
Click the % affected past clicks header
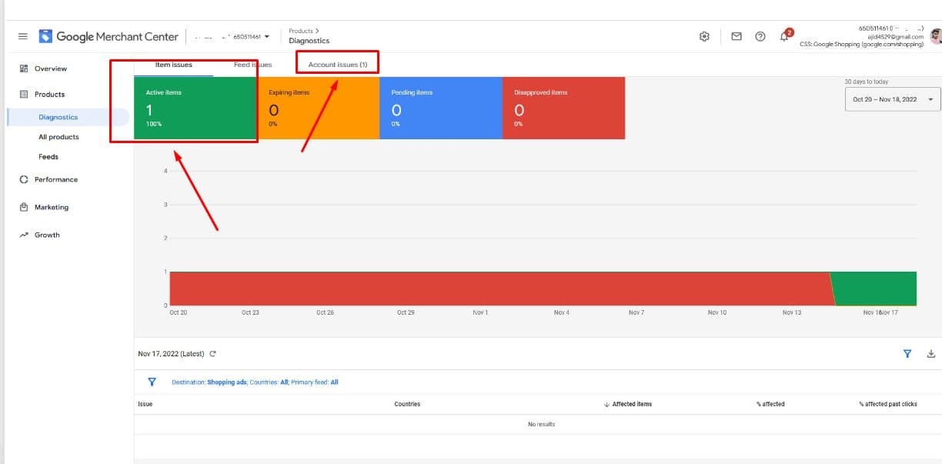tap(888, 404)
